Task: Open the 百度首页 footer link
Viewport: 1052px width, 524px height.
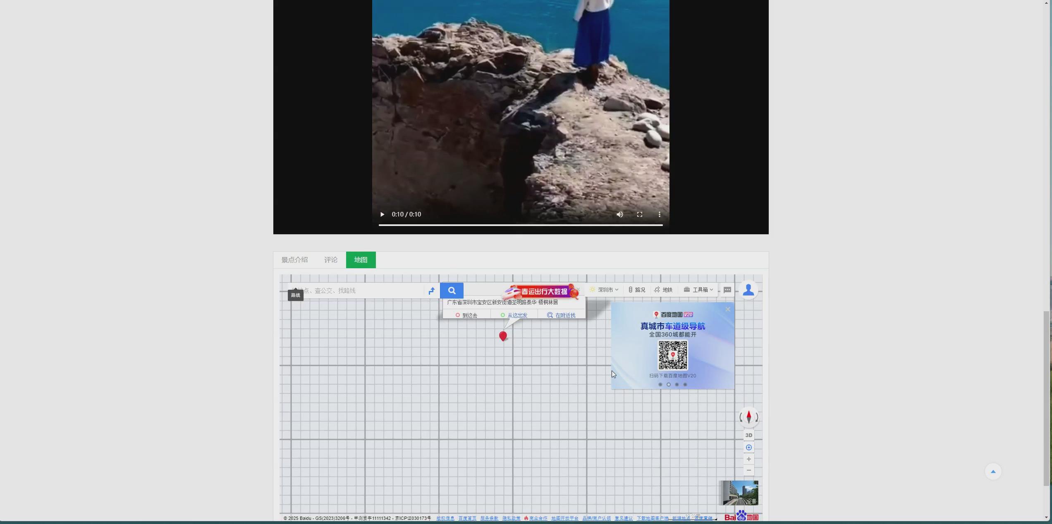Action: (x=467, y=518)
